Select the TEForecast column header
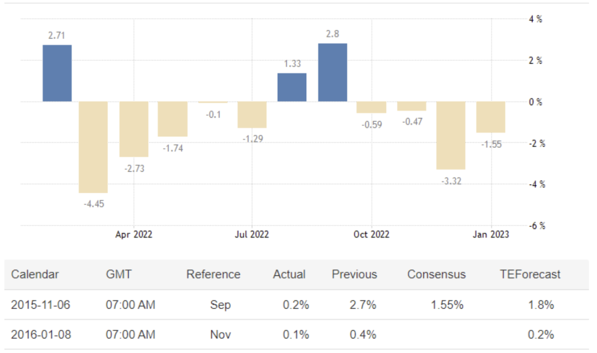This screenshot has height=353, width=597. pos(530,275)
